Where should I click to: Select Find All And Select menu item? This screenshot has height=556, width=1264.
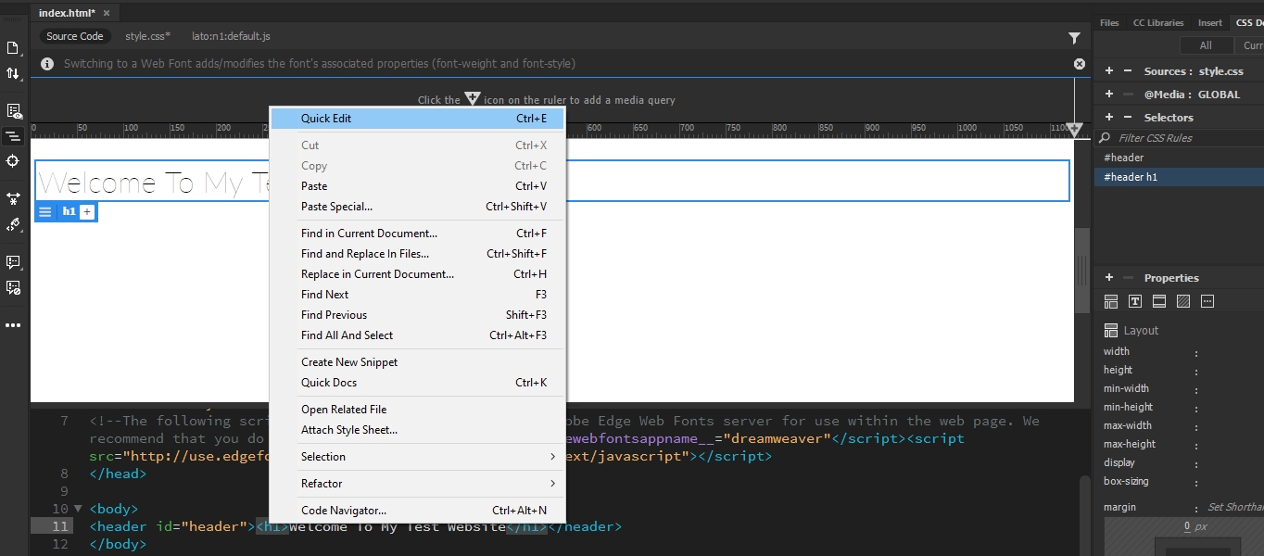click(417, 335)
